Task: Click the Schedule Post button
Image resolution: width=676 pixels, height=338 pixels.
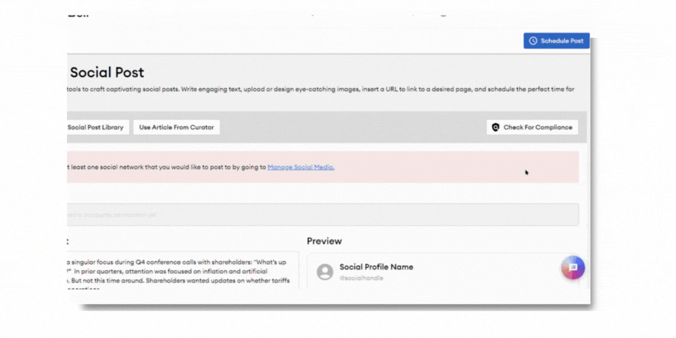Action: click(x=556, y=41)
